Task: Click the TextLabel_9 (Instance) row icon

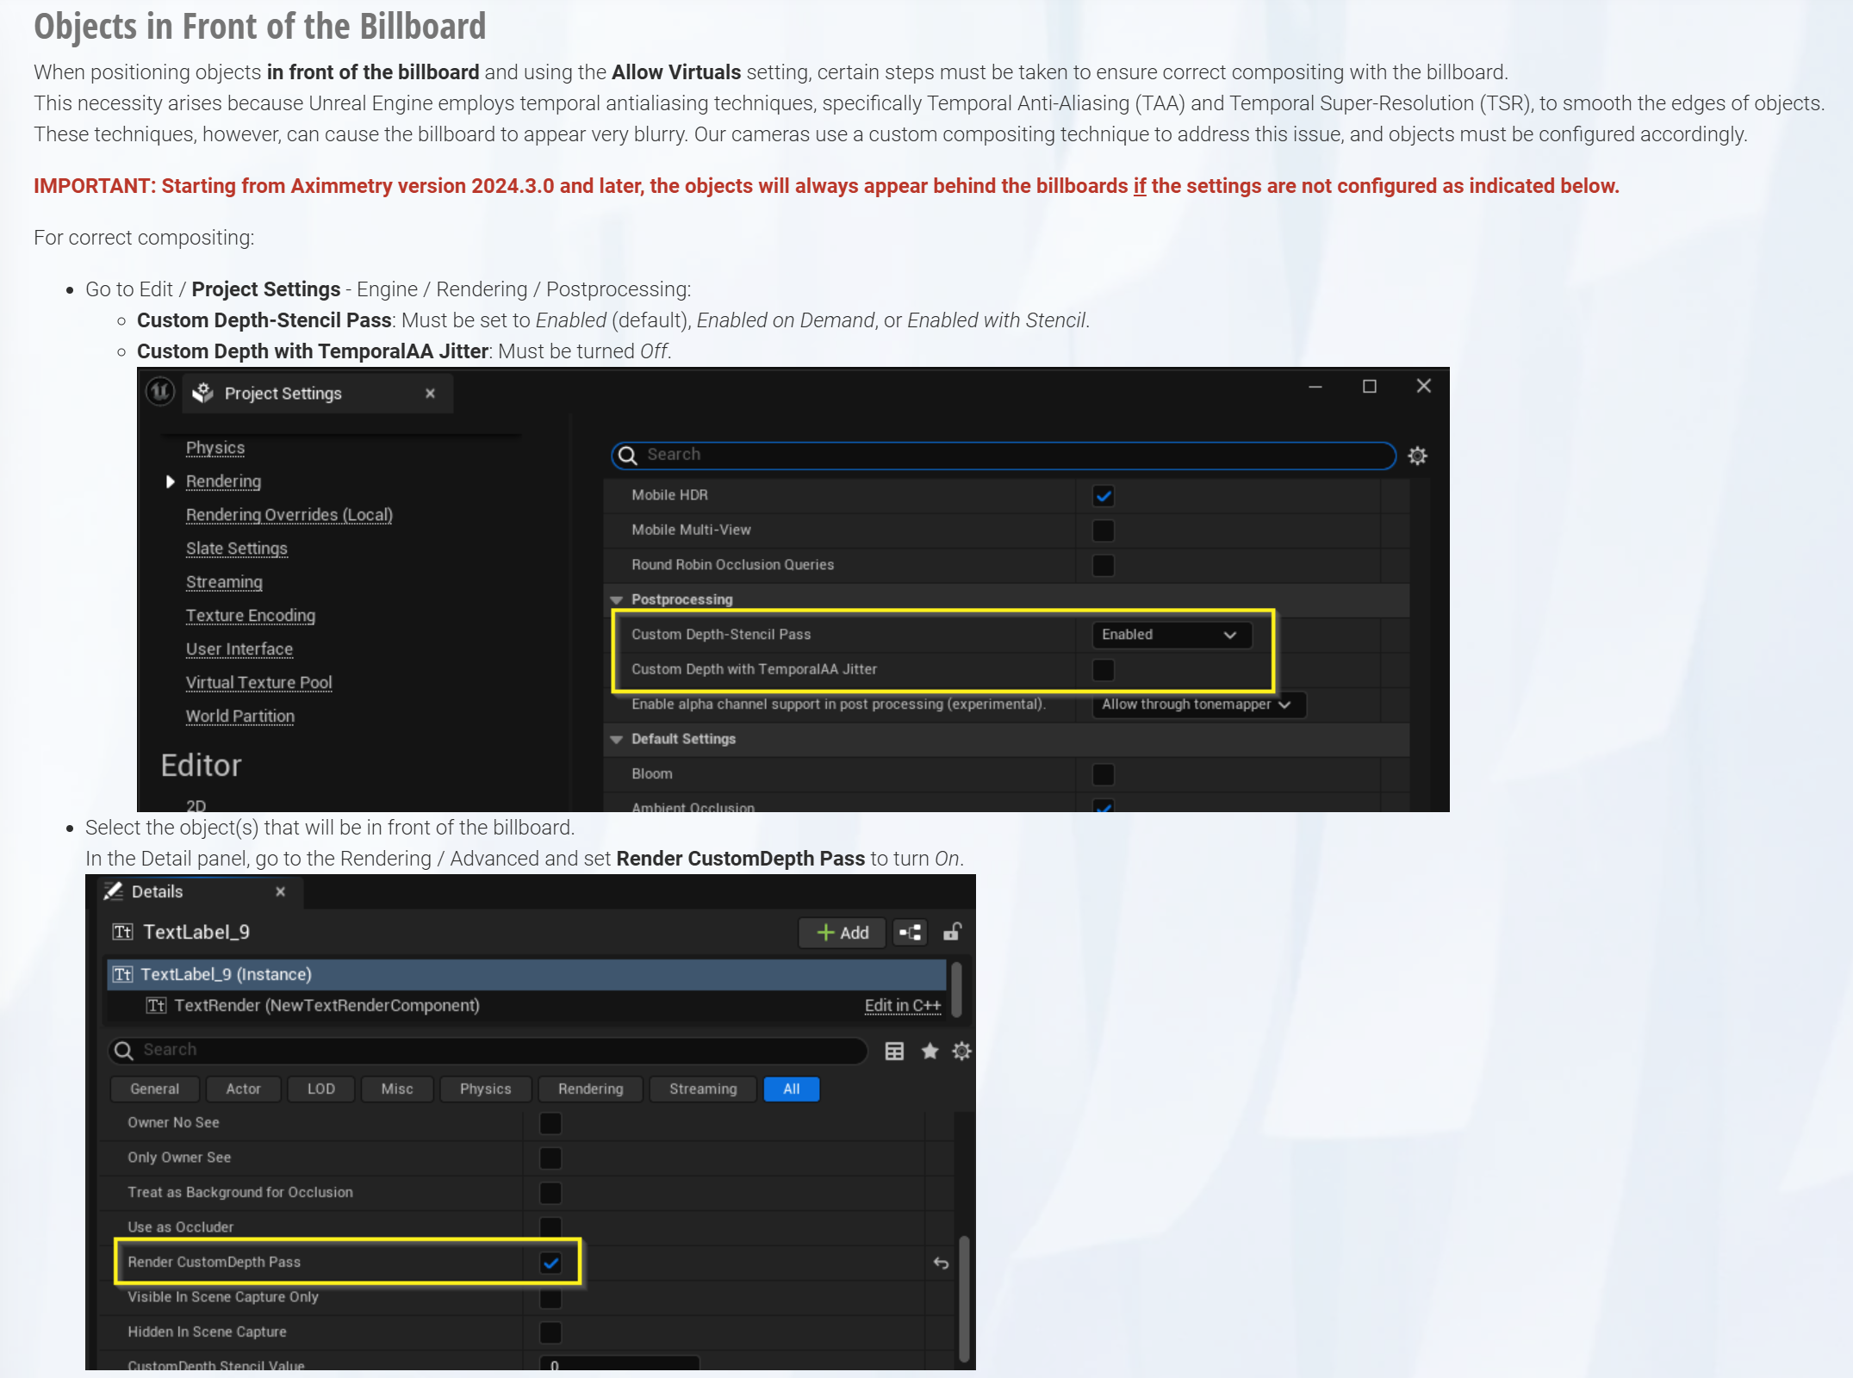Action: click(122, 974)
